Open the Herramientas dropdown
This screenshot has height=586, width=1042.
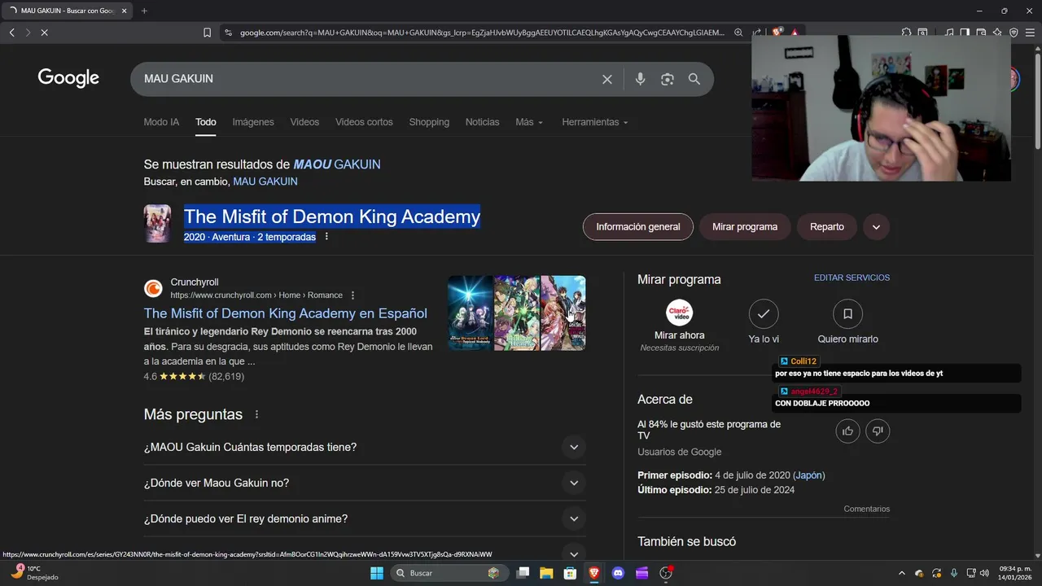(x=595, y=122)
